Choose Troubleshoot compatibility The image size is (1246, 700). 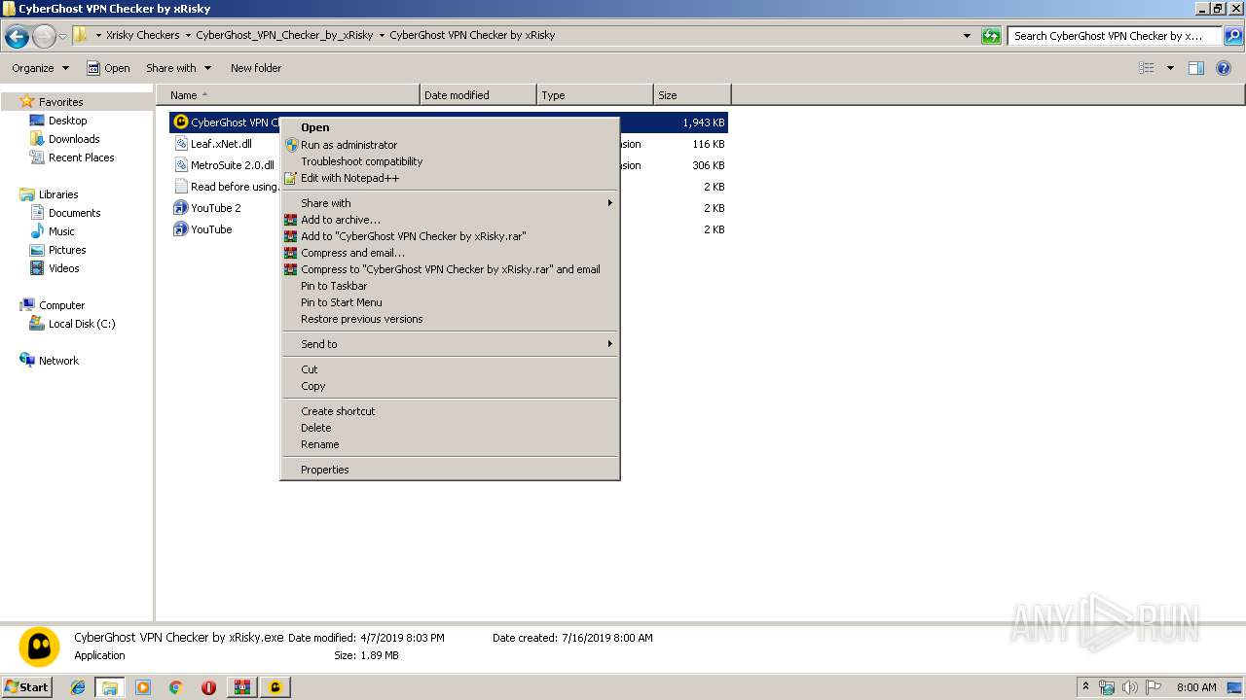pos(450,161)
